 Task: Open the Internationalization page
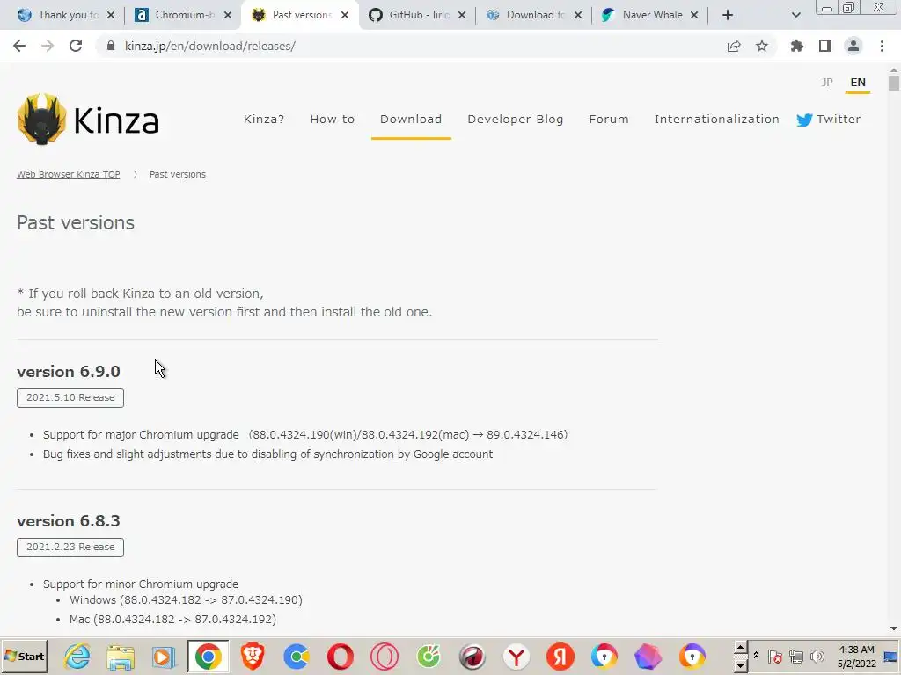tap(716, 120)
